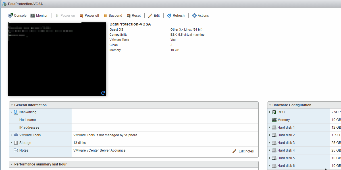Screen dimensions: 341x170
Task: Select the Memory hardware row label
Action: [x=284, y=120]
